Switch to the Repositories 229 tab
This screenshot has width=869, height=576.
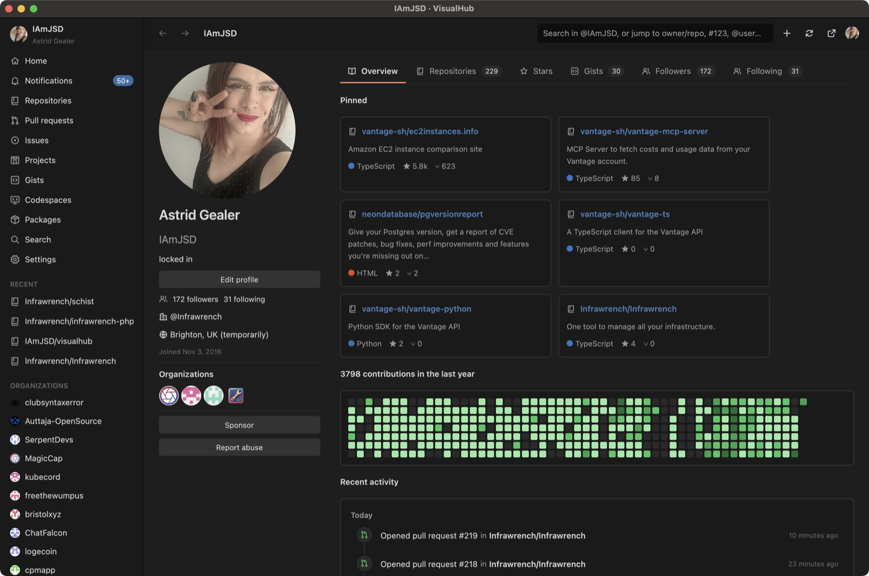click(x=459, y=71)
